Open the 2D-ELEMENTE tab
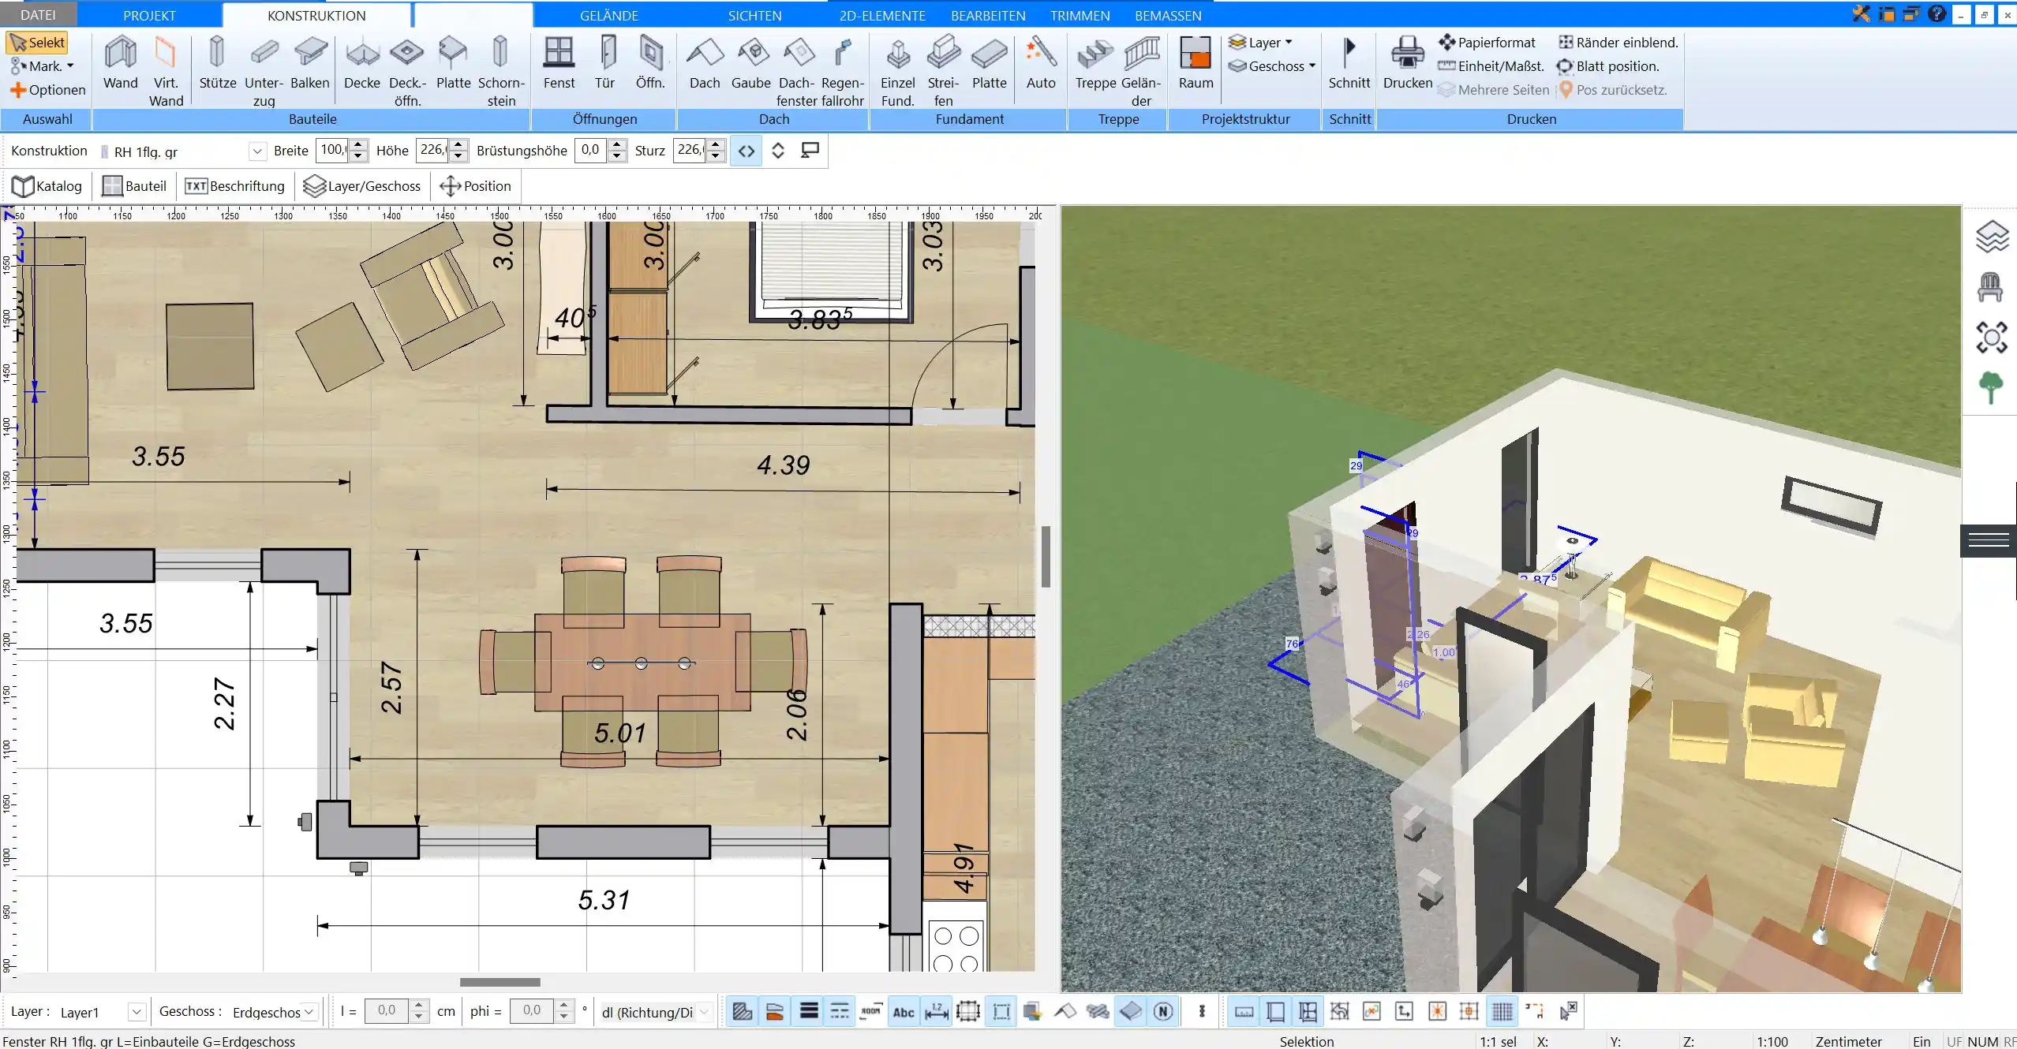The image size is (2017, 1049). click(882, 15)
